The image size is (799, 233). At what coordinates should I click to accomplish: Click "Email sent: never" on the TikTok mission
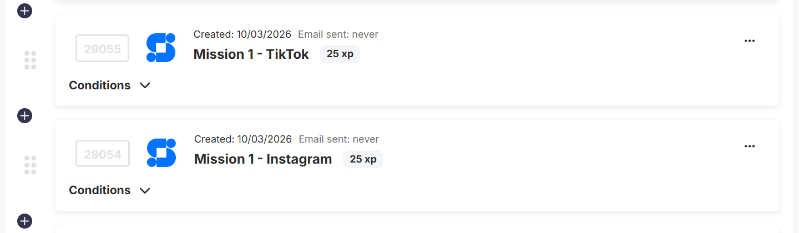338,34
